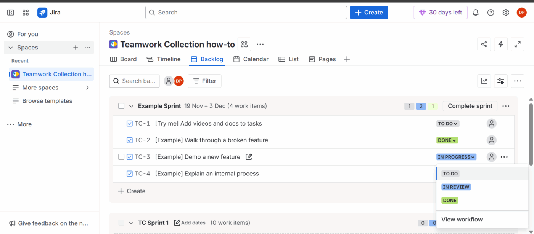
Task: Collapse the Example Sprint group
Action: click(131, 106)
